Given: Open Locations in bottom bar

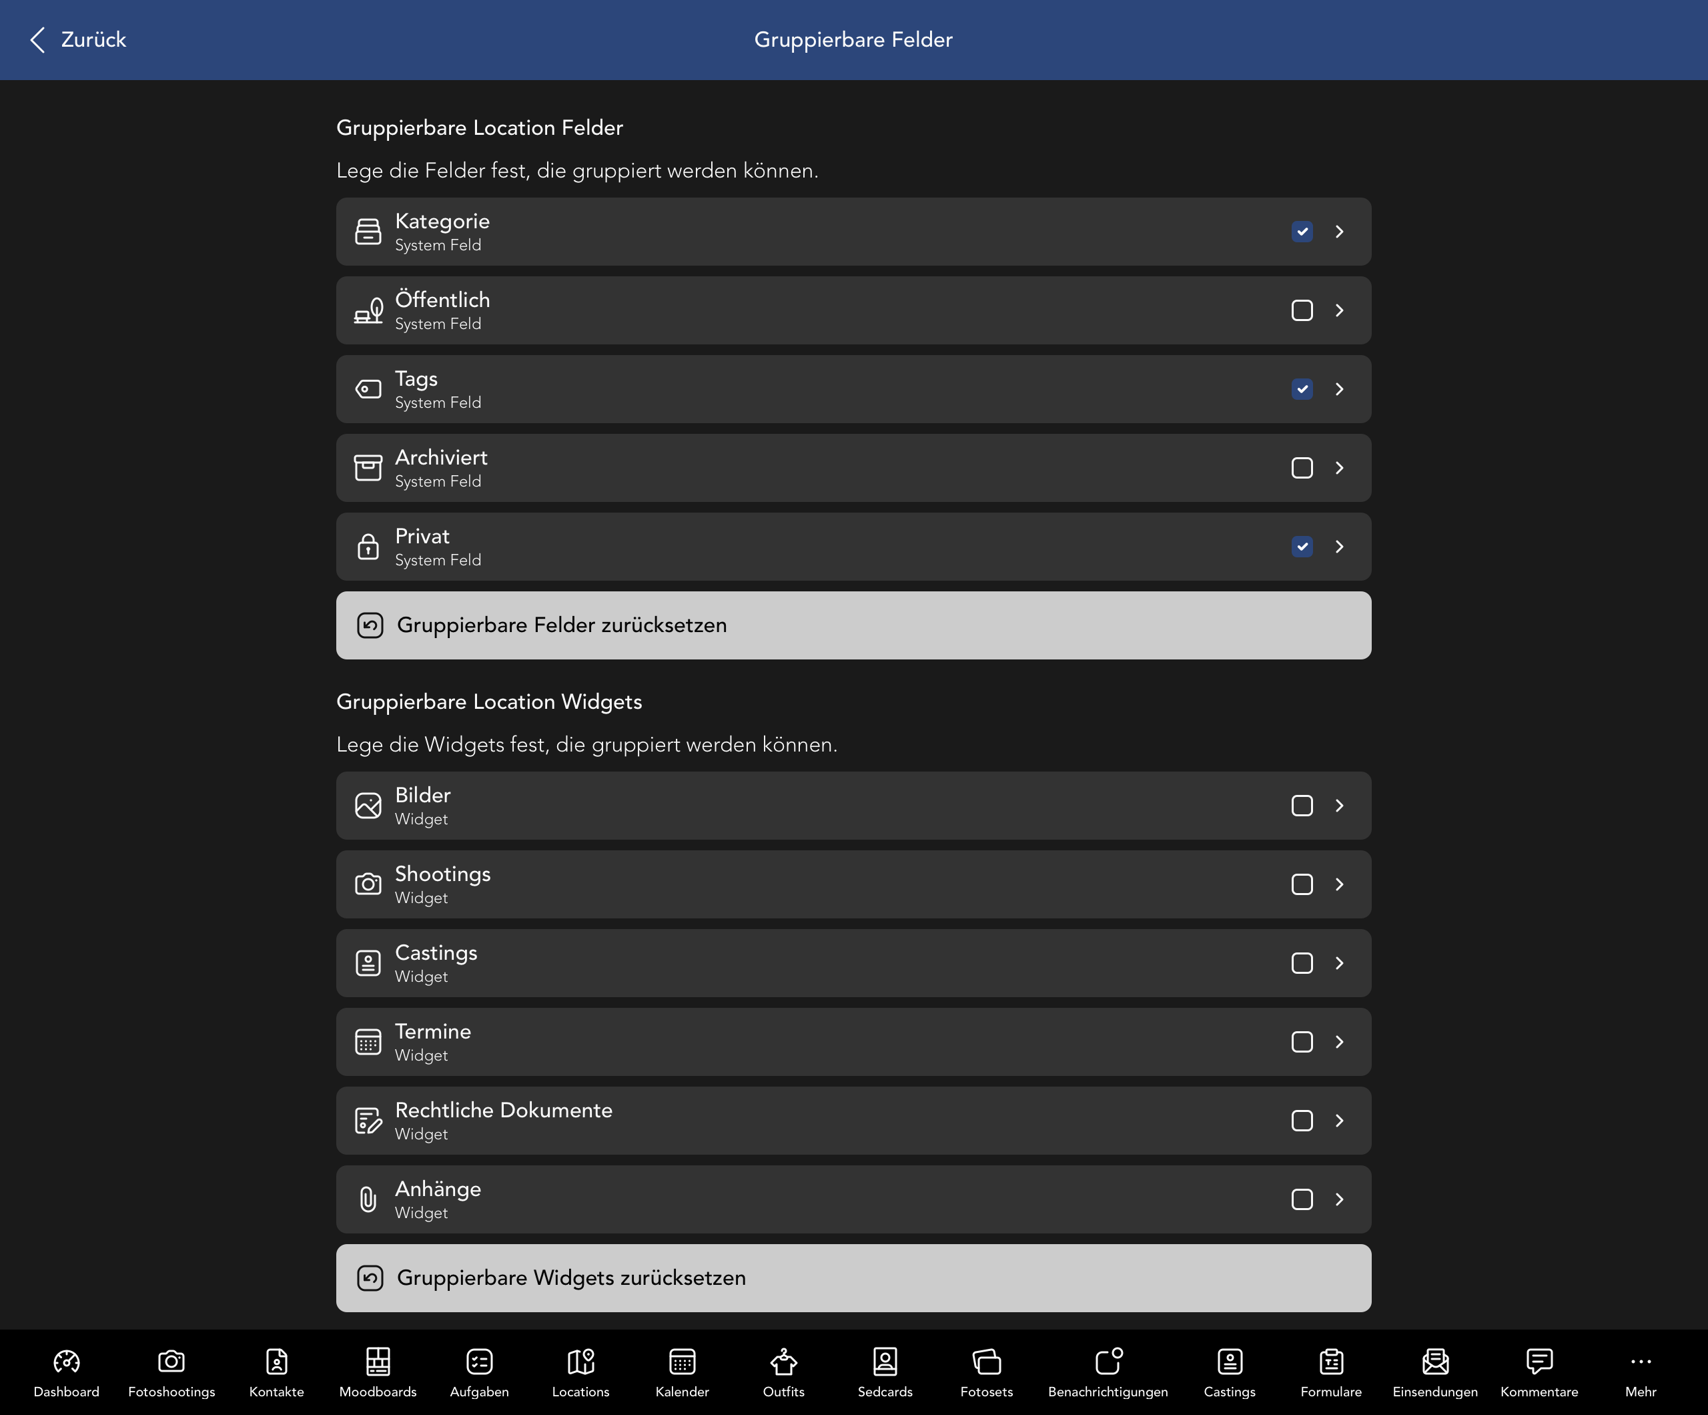Looking at the screenshot, I should tap(580, 1372).
